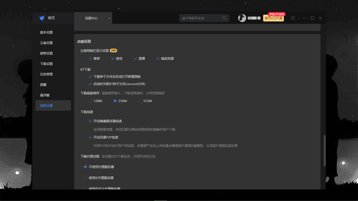This screenshot has width=358, height=201.
Task: Click the search input field
Action: [x=200, y=18]
